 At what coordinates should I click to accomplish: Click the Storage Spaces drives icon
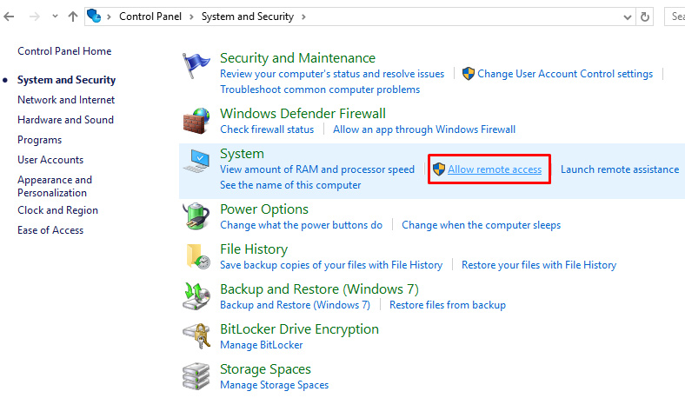pyautogui.click(x=196, y=376)
